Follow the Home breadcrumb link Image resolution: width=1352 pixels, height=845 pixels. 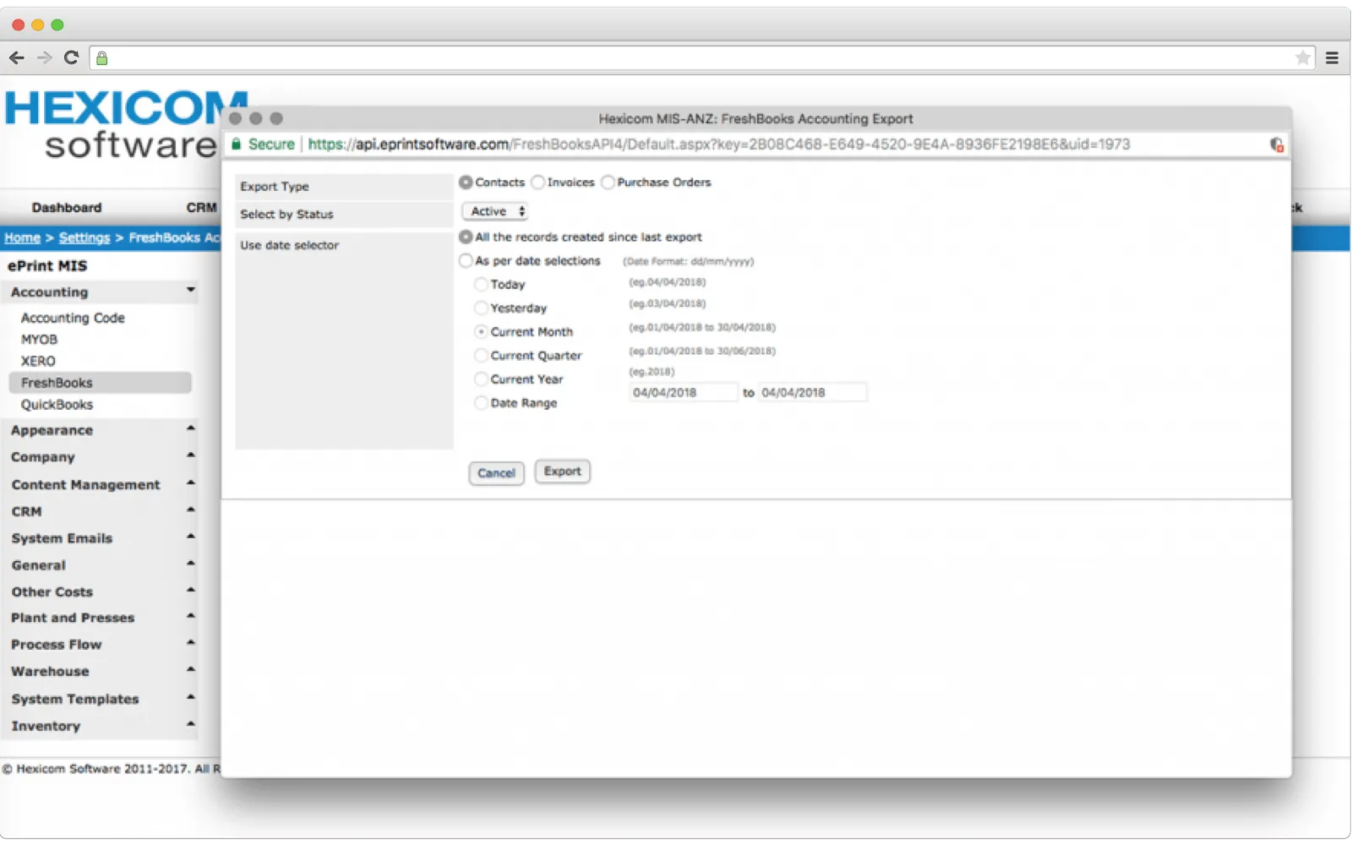point(22,238)
